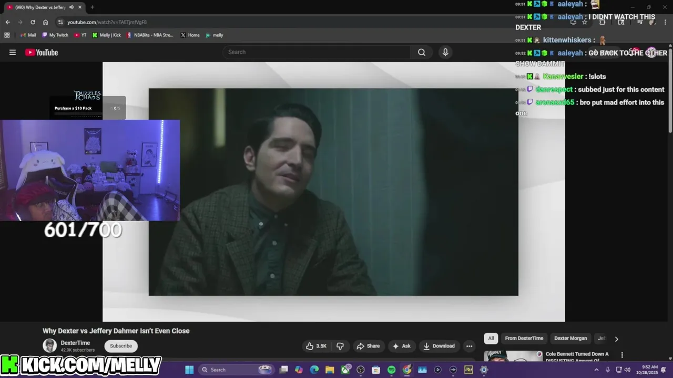Show more filter chips with the arrow
The height and width of the screenshot is (378, 673).
(616, 339)
